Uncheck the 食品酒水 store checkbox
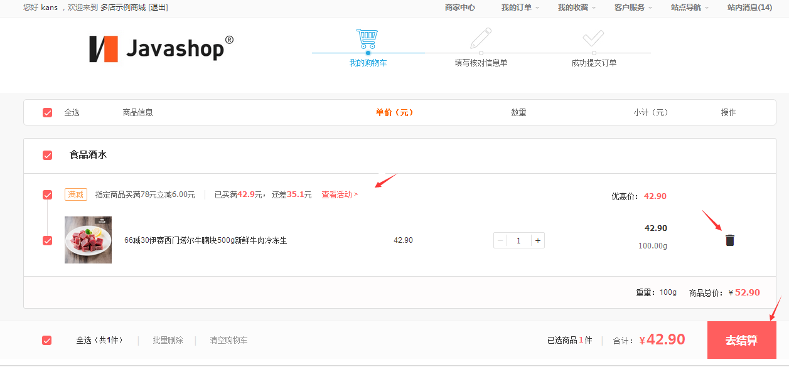This screenshot has height=367, width=789. coord(47,155)
